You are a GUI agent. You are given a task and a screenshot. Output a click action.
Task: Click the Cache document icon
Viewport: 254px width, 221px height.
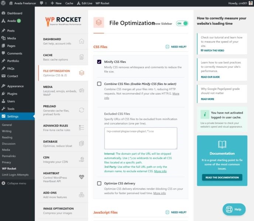tap(82, 57)
